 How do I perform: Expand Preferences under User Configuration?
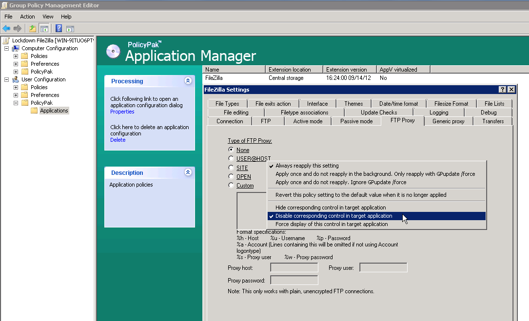coord(16,95)
